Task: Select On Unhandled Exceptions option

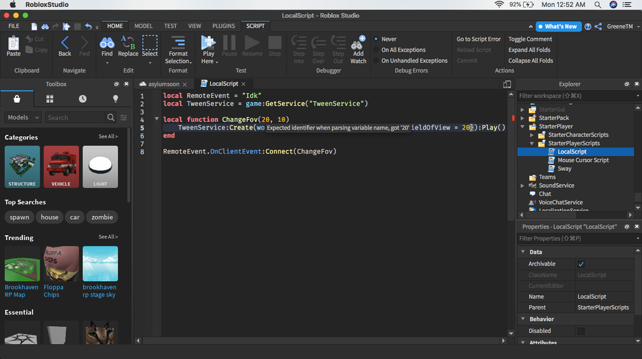Action: click(x=376, y=61)
